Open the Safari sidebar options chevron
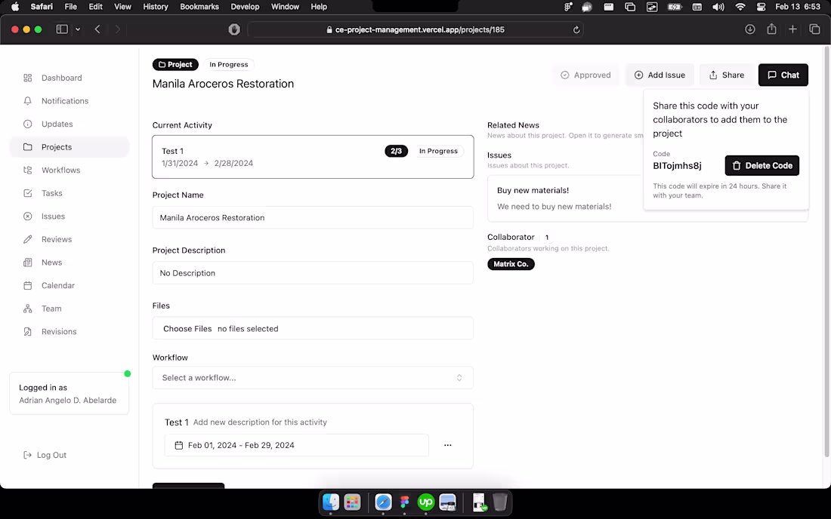 (78, 29)
